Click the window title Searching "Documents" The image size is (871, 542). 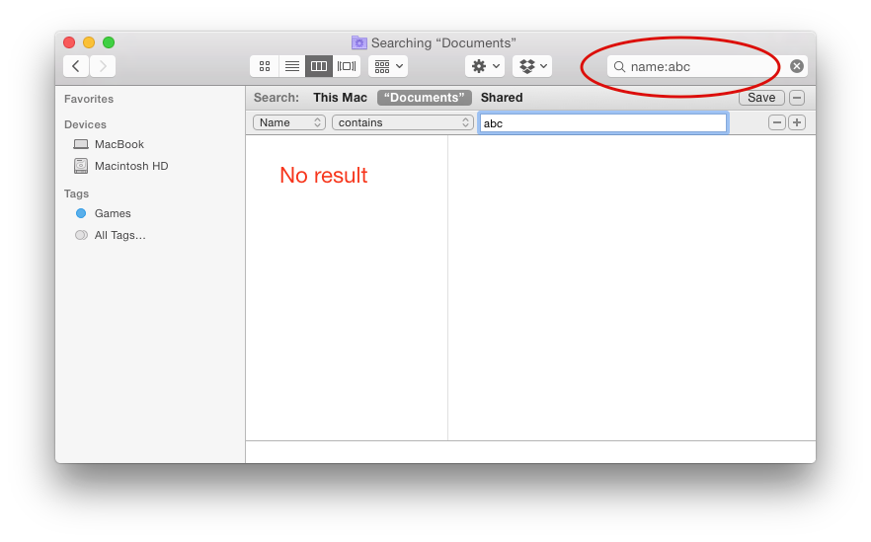click(443, 43)
